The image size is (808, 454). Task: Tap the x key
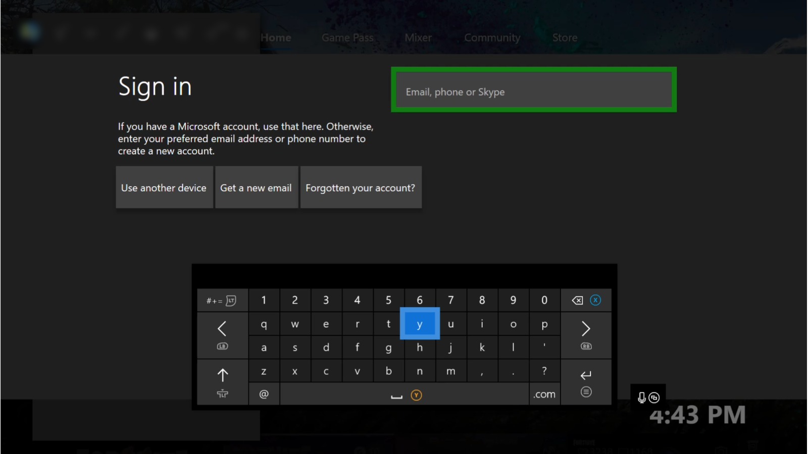click(x=295, y=371)
